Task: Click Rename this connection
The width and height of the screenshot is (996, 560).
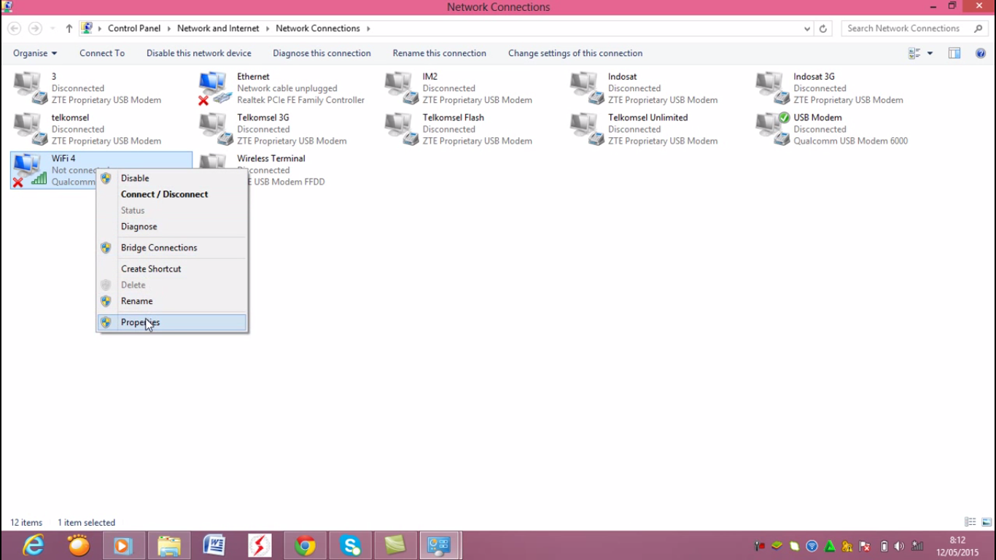Action: [439, 53]
